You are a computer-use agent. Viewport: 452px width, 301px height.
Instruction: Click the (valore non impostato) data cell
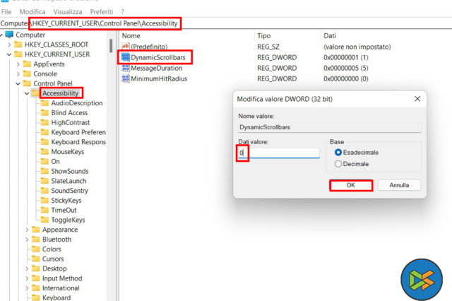pos(357,47)
